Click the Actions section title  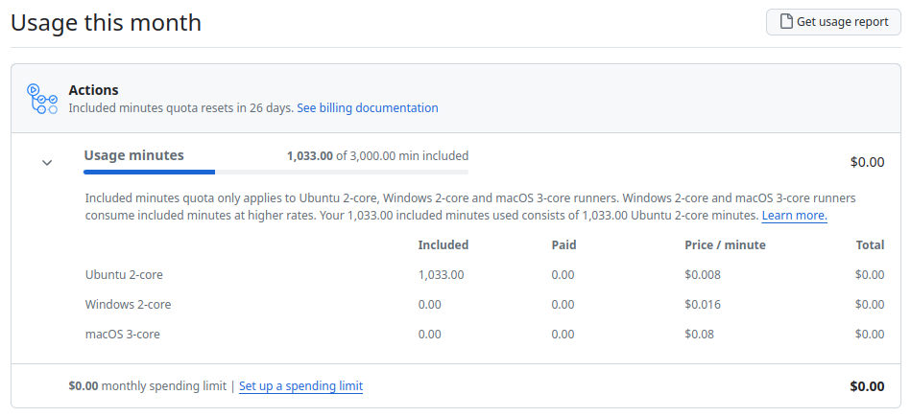(93, 90)
